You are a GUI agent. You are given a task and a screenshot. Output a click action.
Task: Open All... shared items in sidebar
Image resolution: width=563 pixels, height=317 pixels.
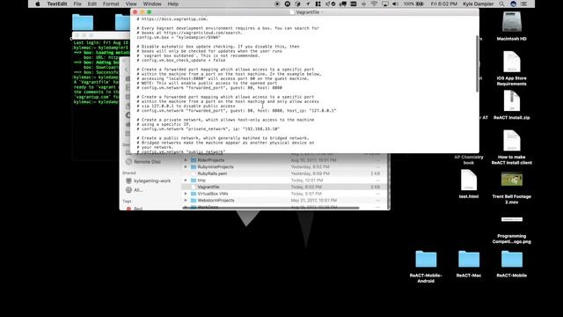(138, 190)
